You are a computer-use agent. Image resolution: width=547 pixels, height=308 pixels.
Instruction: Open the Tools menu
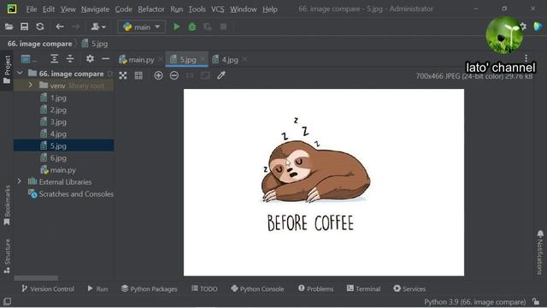coord(197,9)
